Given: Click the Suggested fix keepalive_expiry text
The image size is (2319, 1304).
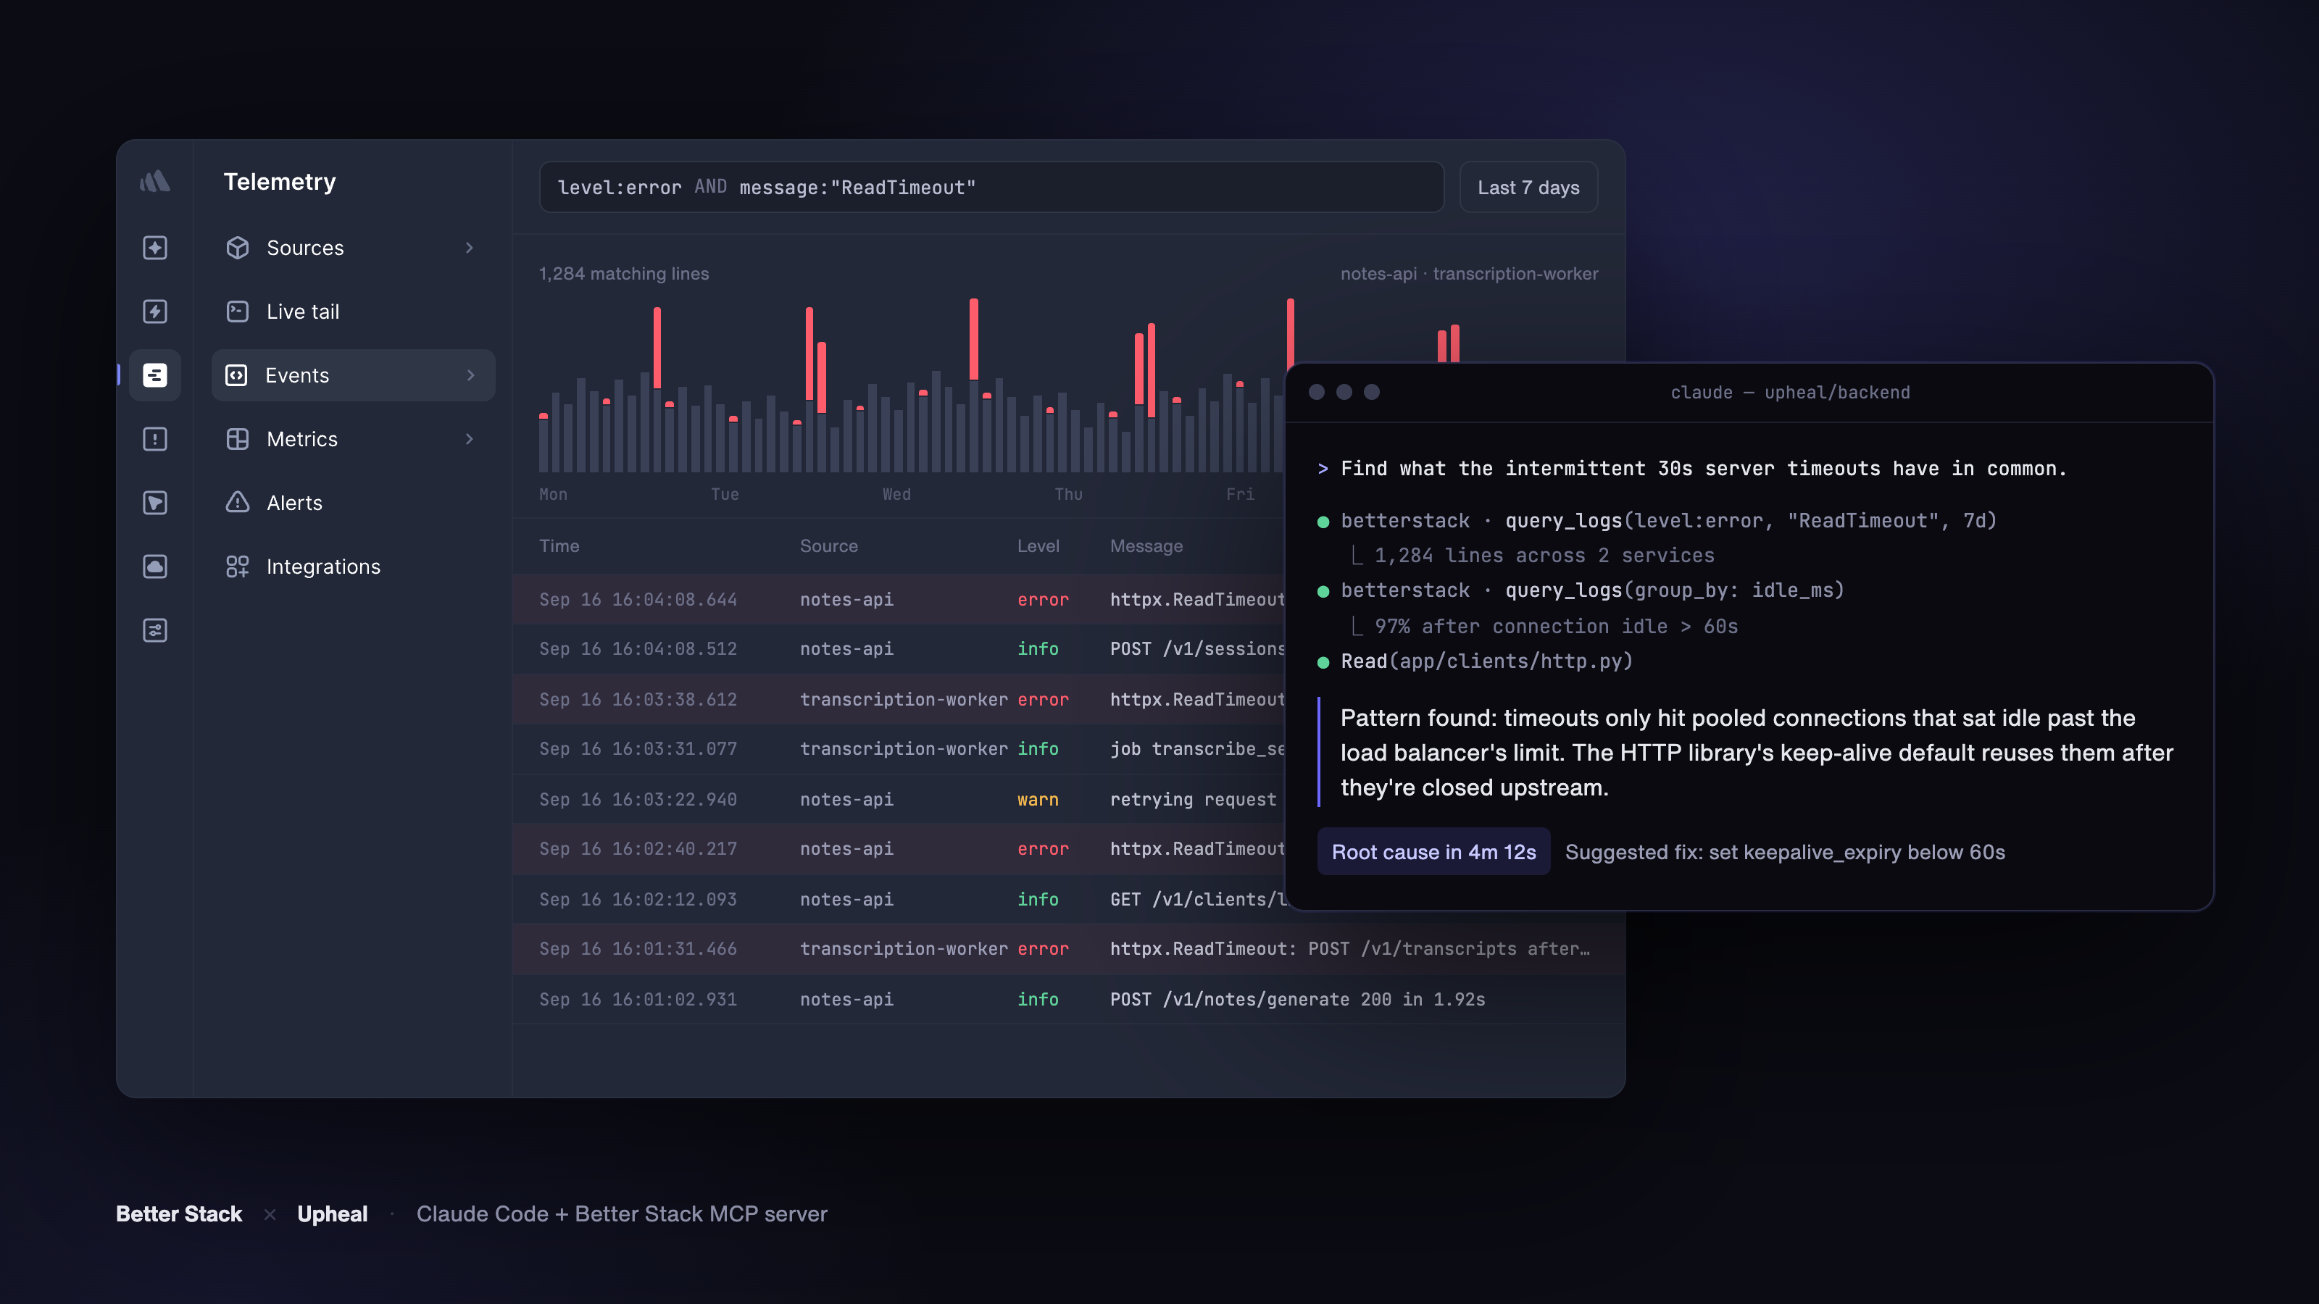Looking at the screenshot, I should point(1785,852).
